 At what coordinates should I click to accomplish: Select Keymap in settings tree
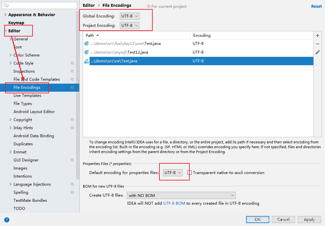point(16,23)
